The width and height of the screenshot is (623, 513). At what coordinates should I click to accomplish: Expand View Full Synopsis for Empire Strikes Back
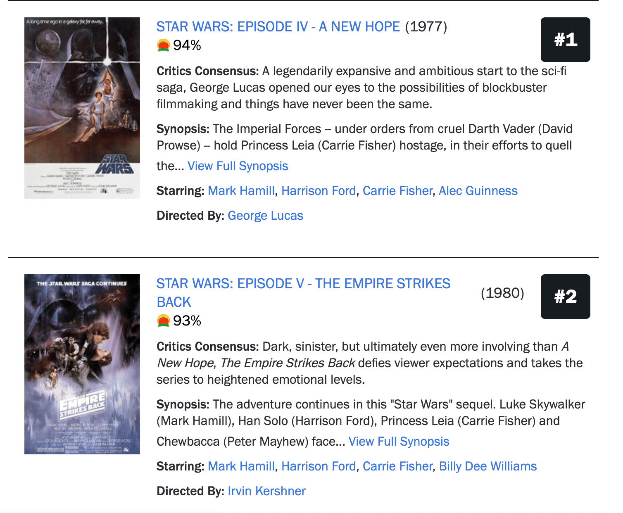(x=399, y=442)
